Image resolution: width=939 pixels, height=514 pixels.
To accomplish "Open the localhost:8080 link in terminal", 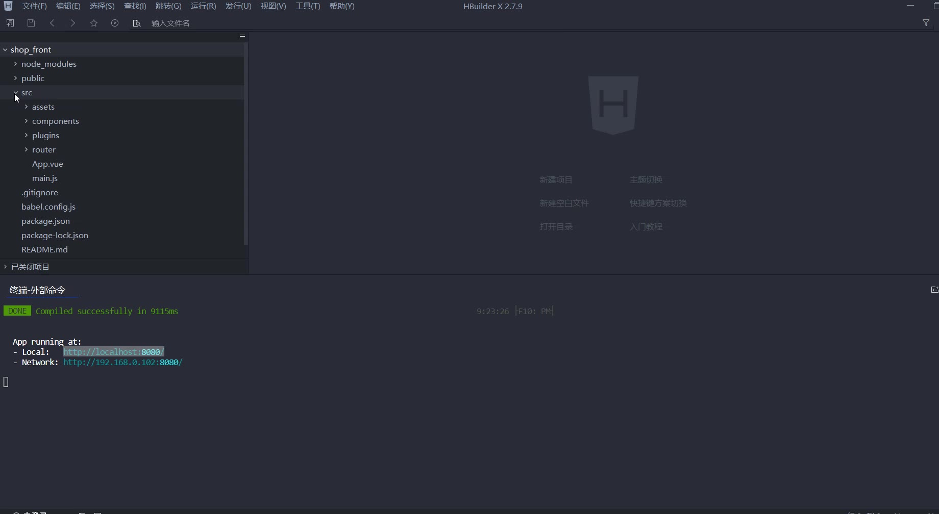I will (x=113, y=352).
